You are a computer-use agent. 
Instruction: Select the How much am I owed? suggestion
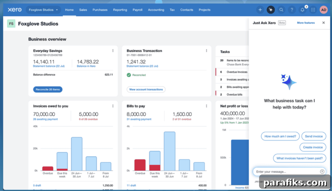[x=280, y=136]
